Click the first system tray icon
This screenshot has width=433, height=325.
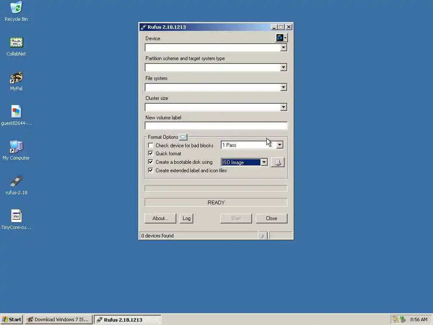[x=395, y=319]
